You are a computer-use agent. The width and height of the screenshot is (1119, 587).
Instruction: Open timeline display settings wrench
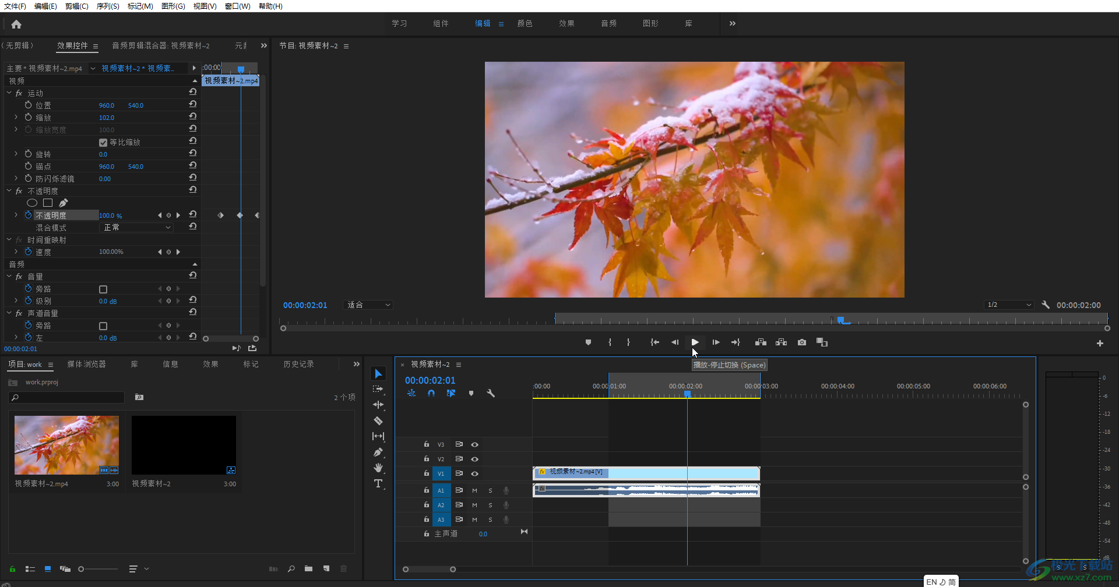491,393
